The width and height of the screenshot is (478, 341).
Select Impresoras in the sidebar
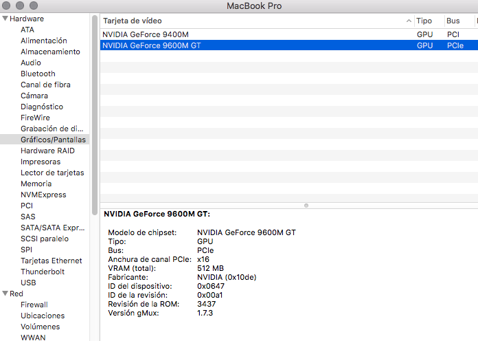pos(41,162)
